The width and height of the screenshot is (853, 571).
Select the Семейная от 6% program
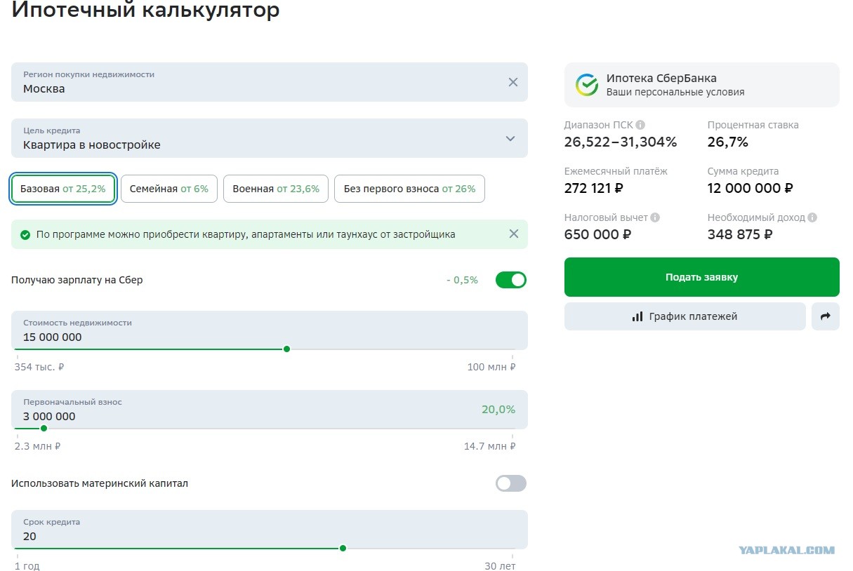pos(169,189)
